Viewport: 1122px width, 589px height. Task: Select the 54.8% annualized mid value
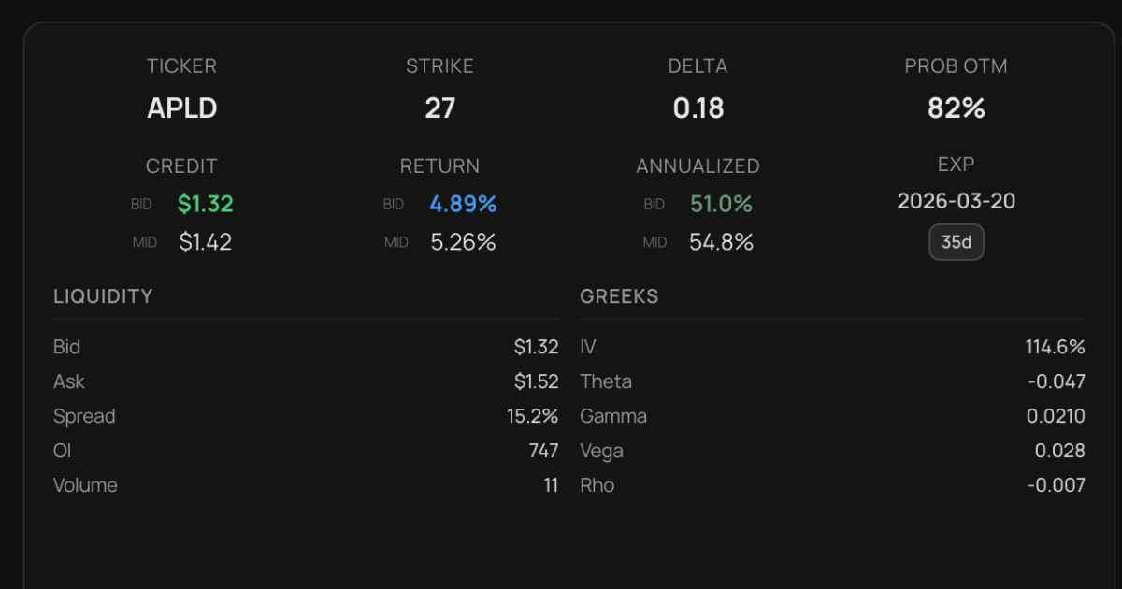(x=721, y=242)
